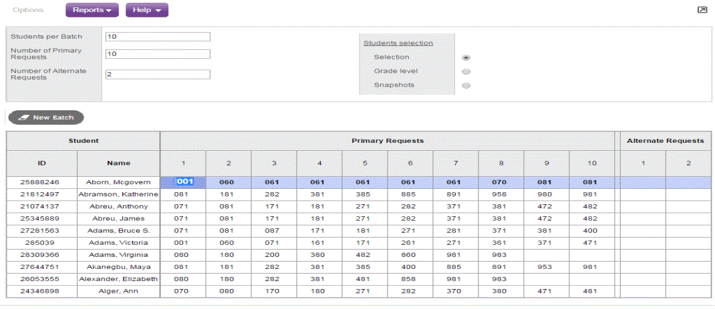Image resolution: width=715 pixels, height=309 pixels.
Task: Select the Abramson, Katherine name cell
Action: pos(118,194)
